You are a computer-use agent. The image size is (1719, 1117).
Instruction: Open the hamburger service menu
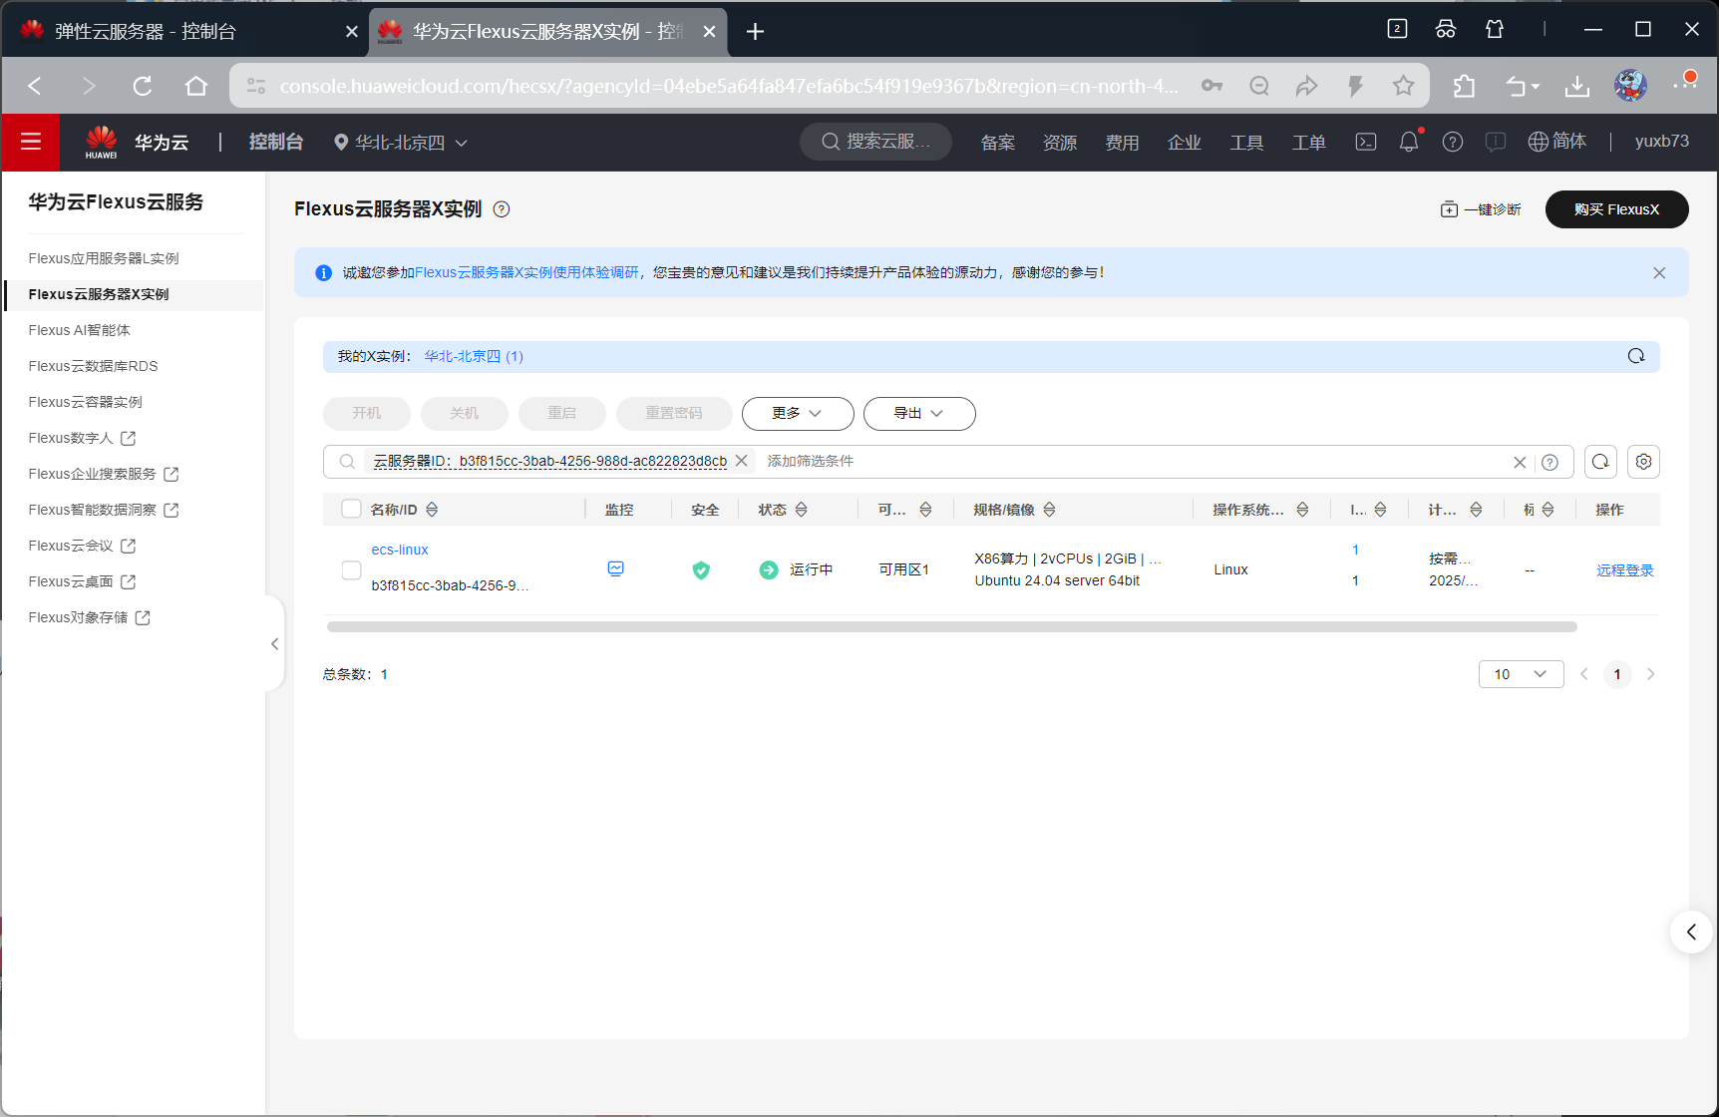tap(31, 142)
